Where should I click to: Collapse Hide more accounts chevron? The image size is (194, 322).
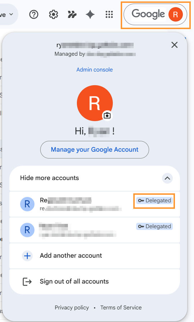click(167, 178)
